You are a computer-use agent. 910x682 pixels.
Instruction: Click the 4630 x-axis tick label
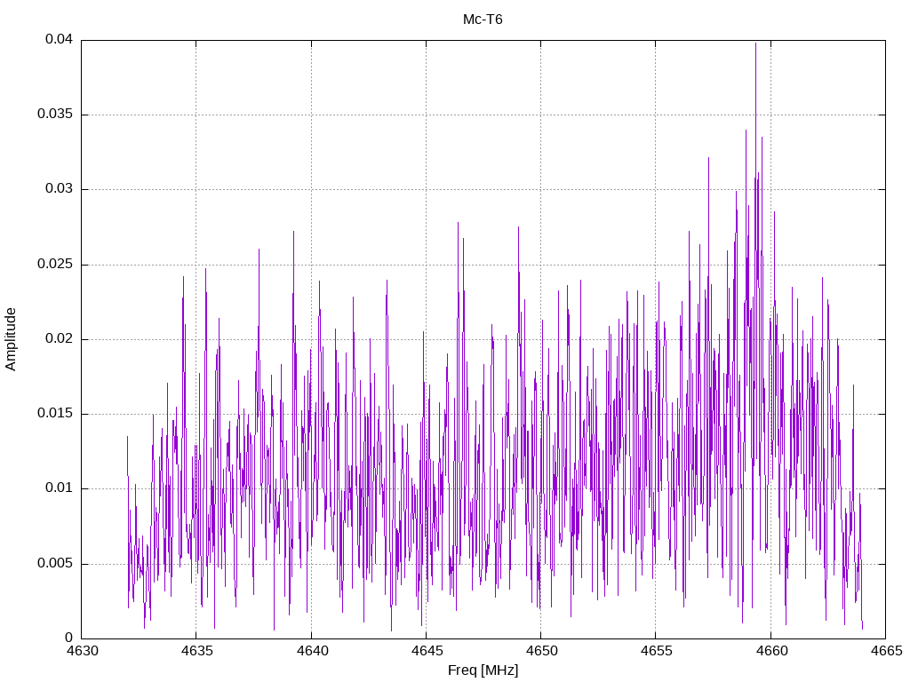(x=82, y=651)
